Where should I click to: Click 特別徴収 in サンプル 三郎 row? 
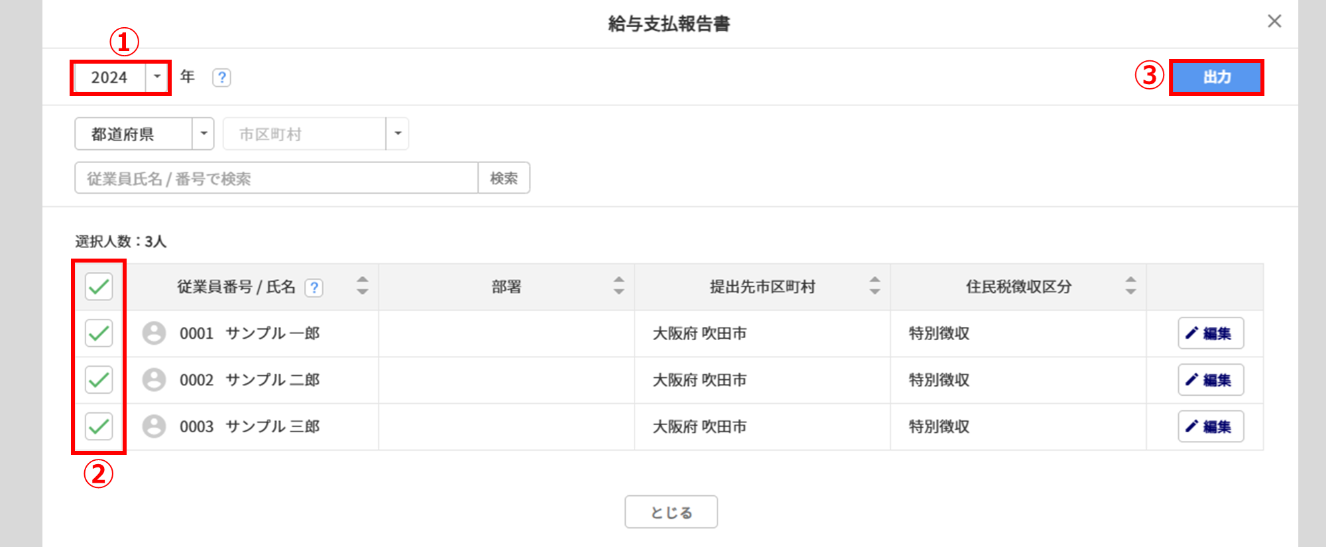tap(939, 426)
